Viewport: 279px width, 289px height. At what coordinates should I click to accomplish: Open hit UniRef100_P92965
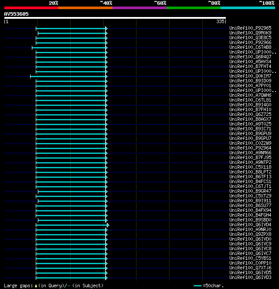pos(250,28)
